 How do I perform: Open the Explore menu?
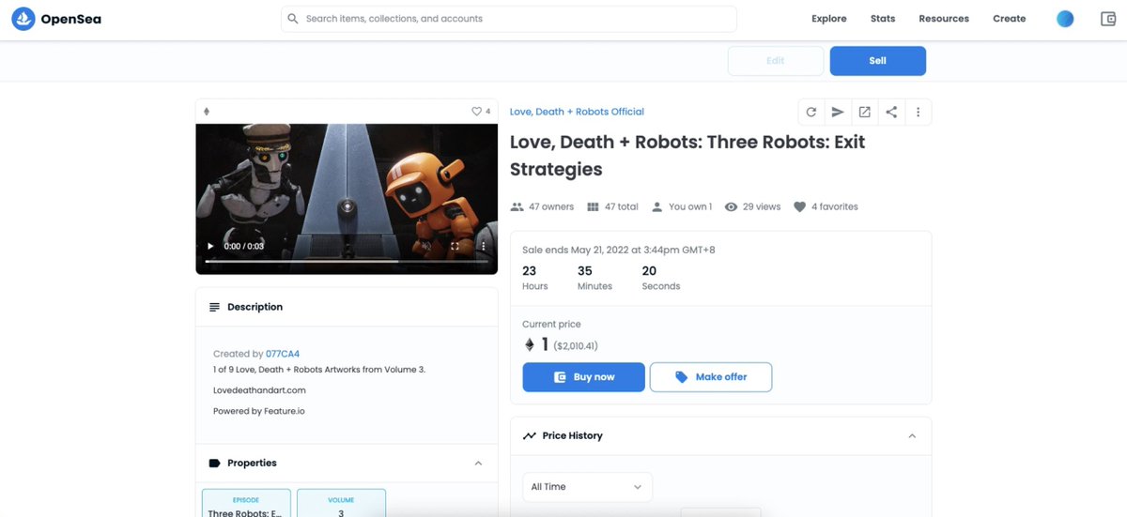[829, 19]
